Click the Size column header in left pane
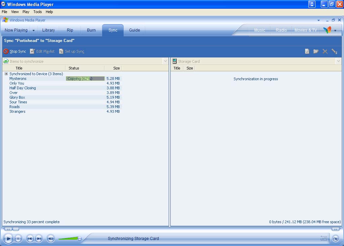 pyautogui.click(x=113, y=68)
